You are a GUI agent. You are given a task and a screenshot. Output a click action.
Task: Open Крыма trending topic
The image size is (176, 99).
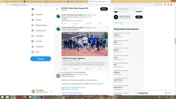[x=116, y=50]
